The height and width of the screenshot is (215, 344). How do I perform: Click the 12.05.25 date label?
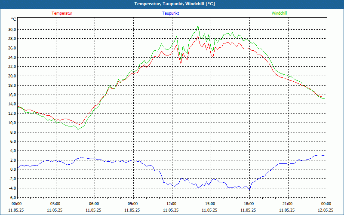tap(326, 210)
